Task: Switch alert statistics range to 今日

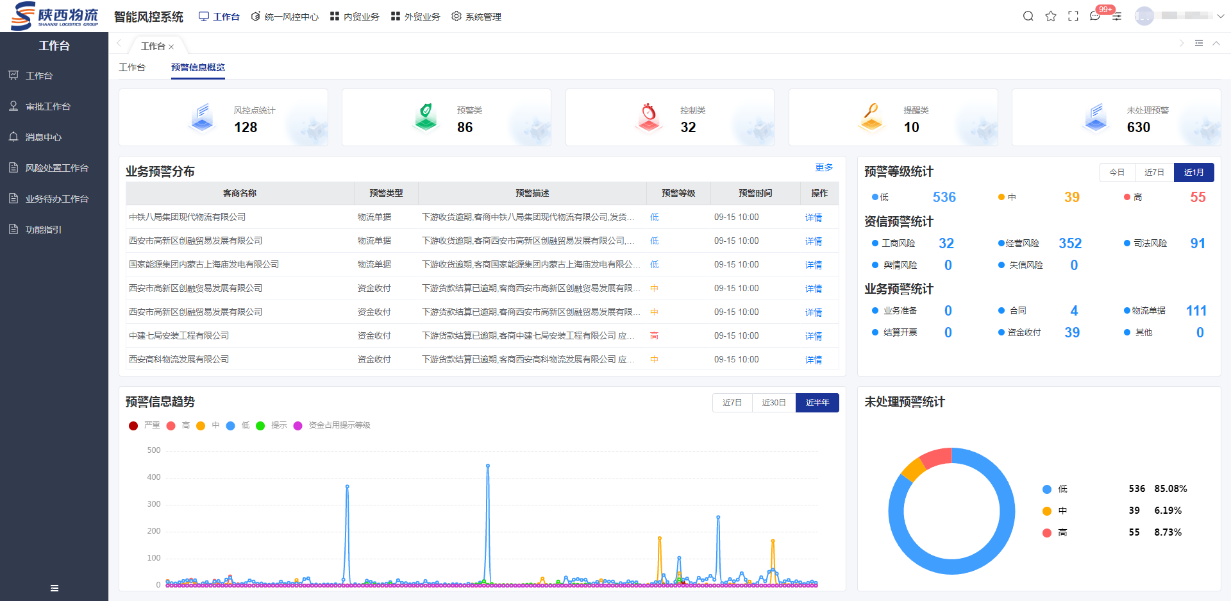Action: [x=1117, y=172]
